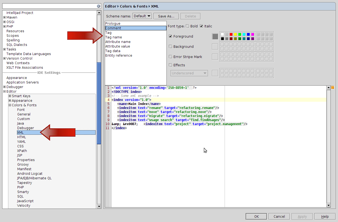Pick the navy foreground palette color
338x222 pixels.
(248, 39)
